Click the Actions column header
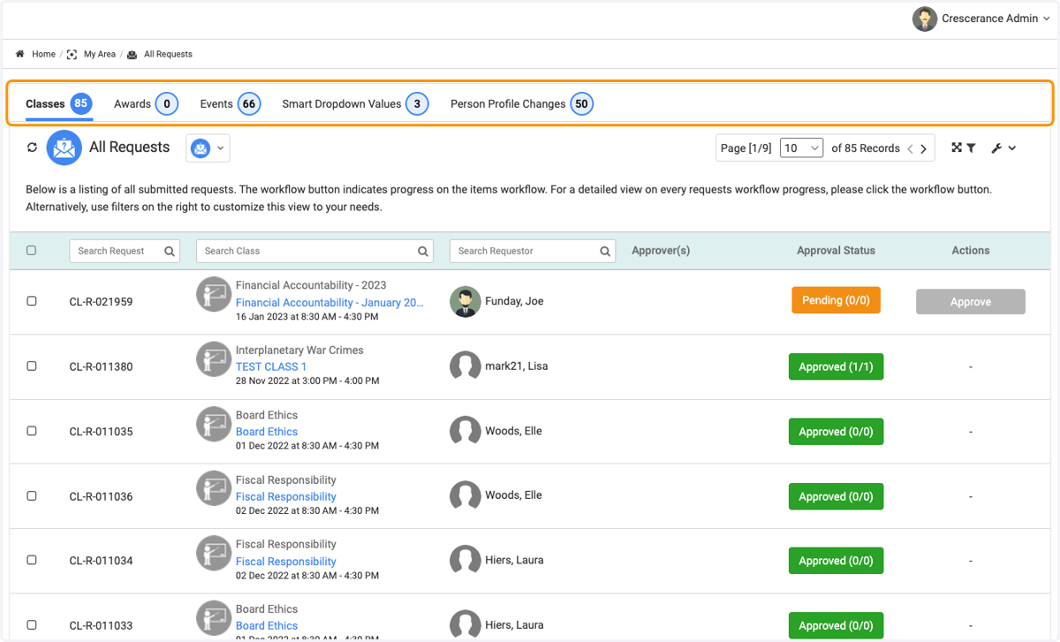Screen dimensions: 1060x642 pos(971,251)
